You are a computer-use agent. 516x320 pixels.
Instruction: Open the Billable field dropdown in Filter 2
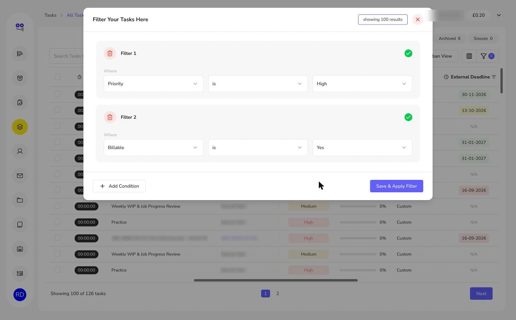(x=153, y=148)
